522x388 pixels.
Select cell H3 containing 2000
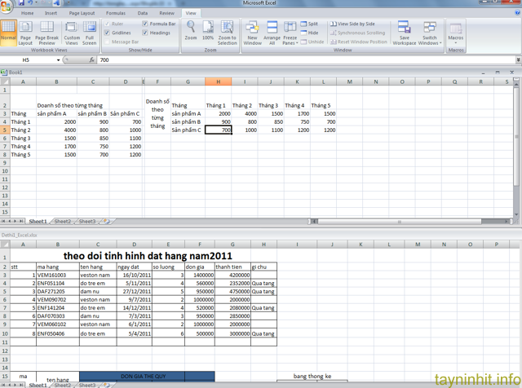point(218,113)
